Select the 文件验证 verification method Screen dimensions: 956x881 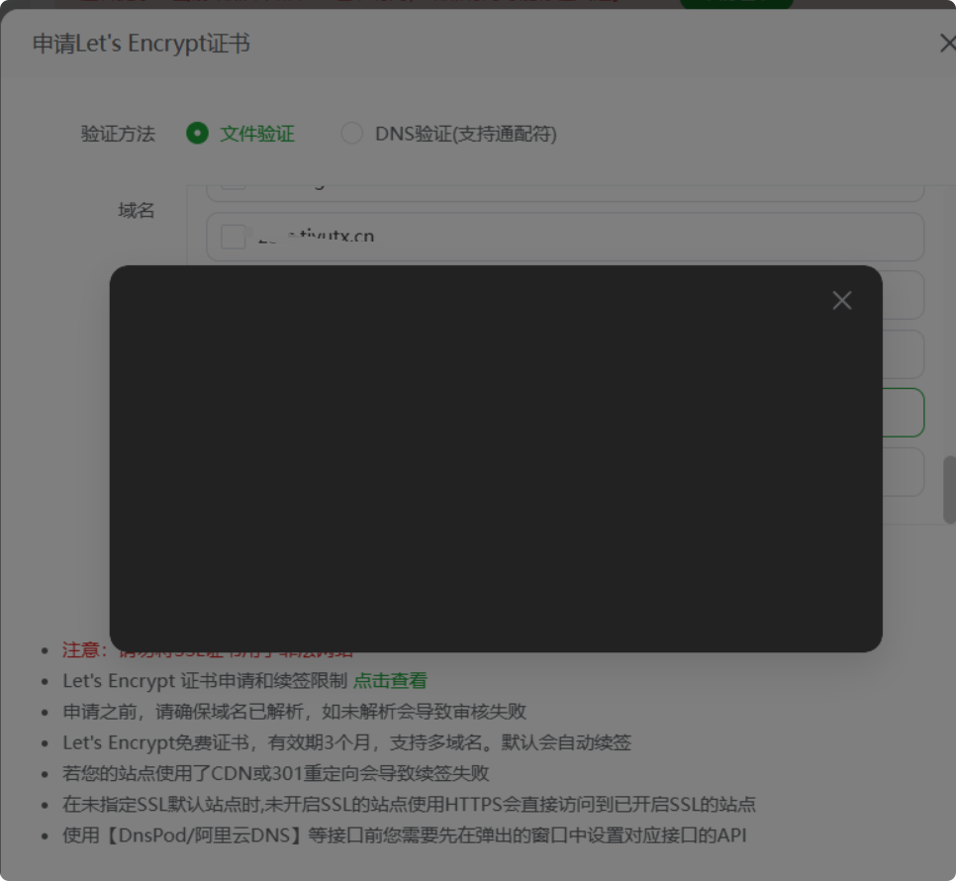(x=198, y=134)
